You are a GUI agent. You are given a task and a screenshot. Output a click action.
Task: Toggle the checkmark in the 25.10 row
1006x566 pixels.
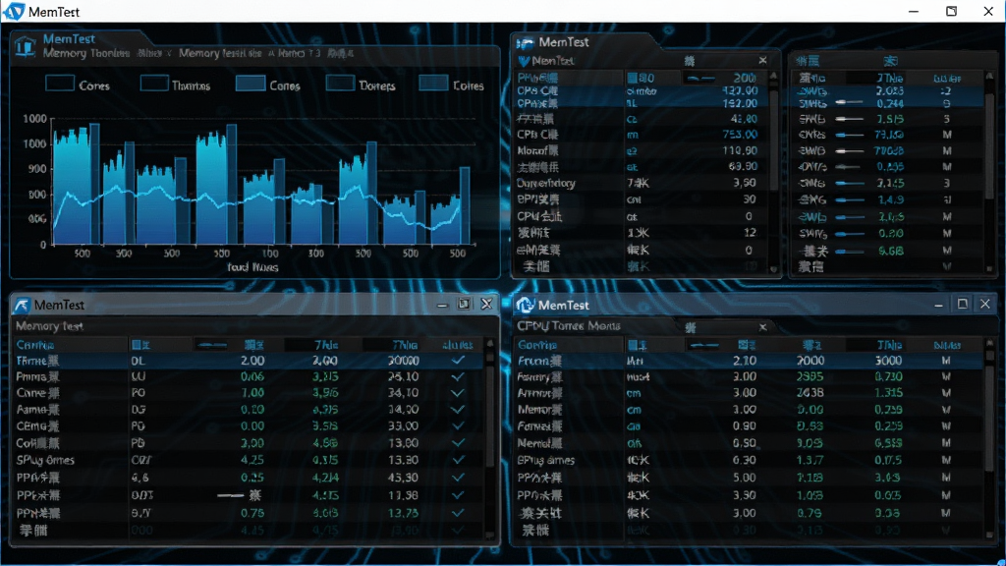[458, 376]
